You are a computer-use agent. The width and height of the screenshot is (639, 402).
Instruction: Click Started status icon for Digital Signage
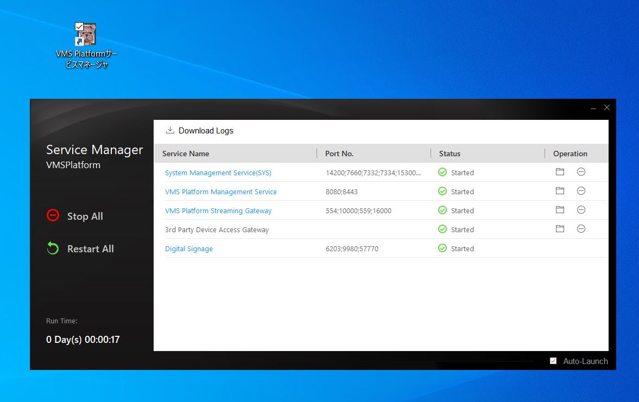point(442,248)
